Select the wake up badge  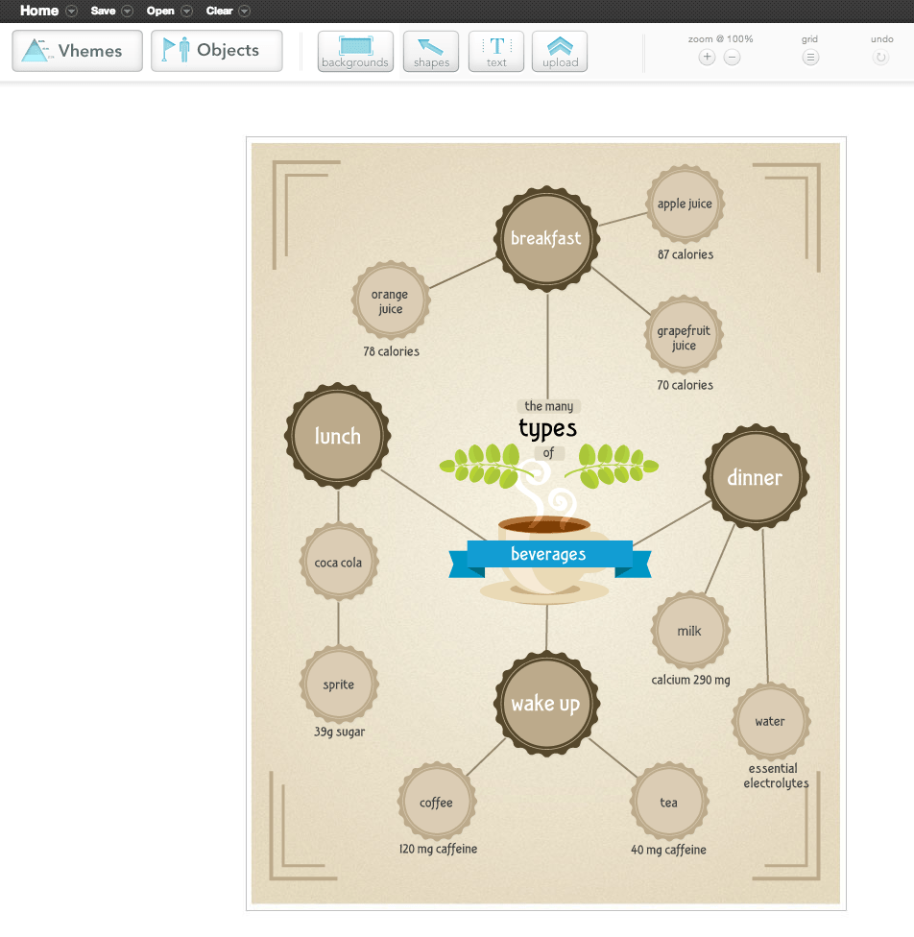tap(546, 704)
